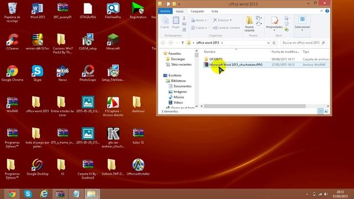Select the darkhour folder on desktop

click(138, 104)
